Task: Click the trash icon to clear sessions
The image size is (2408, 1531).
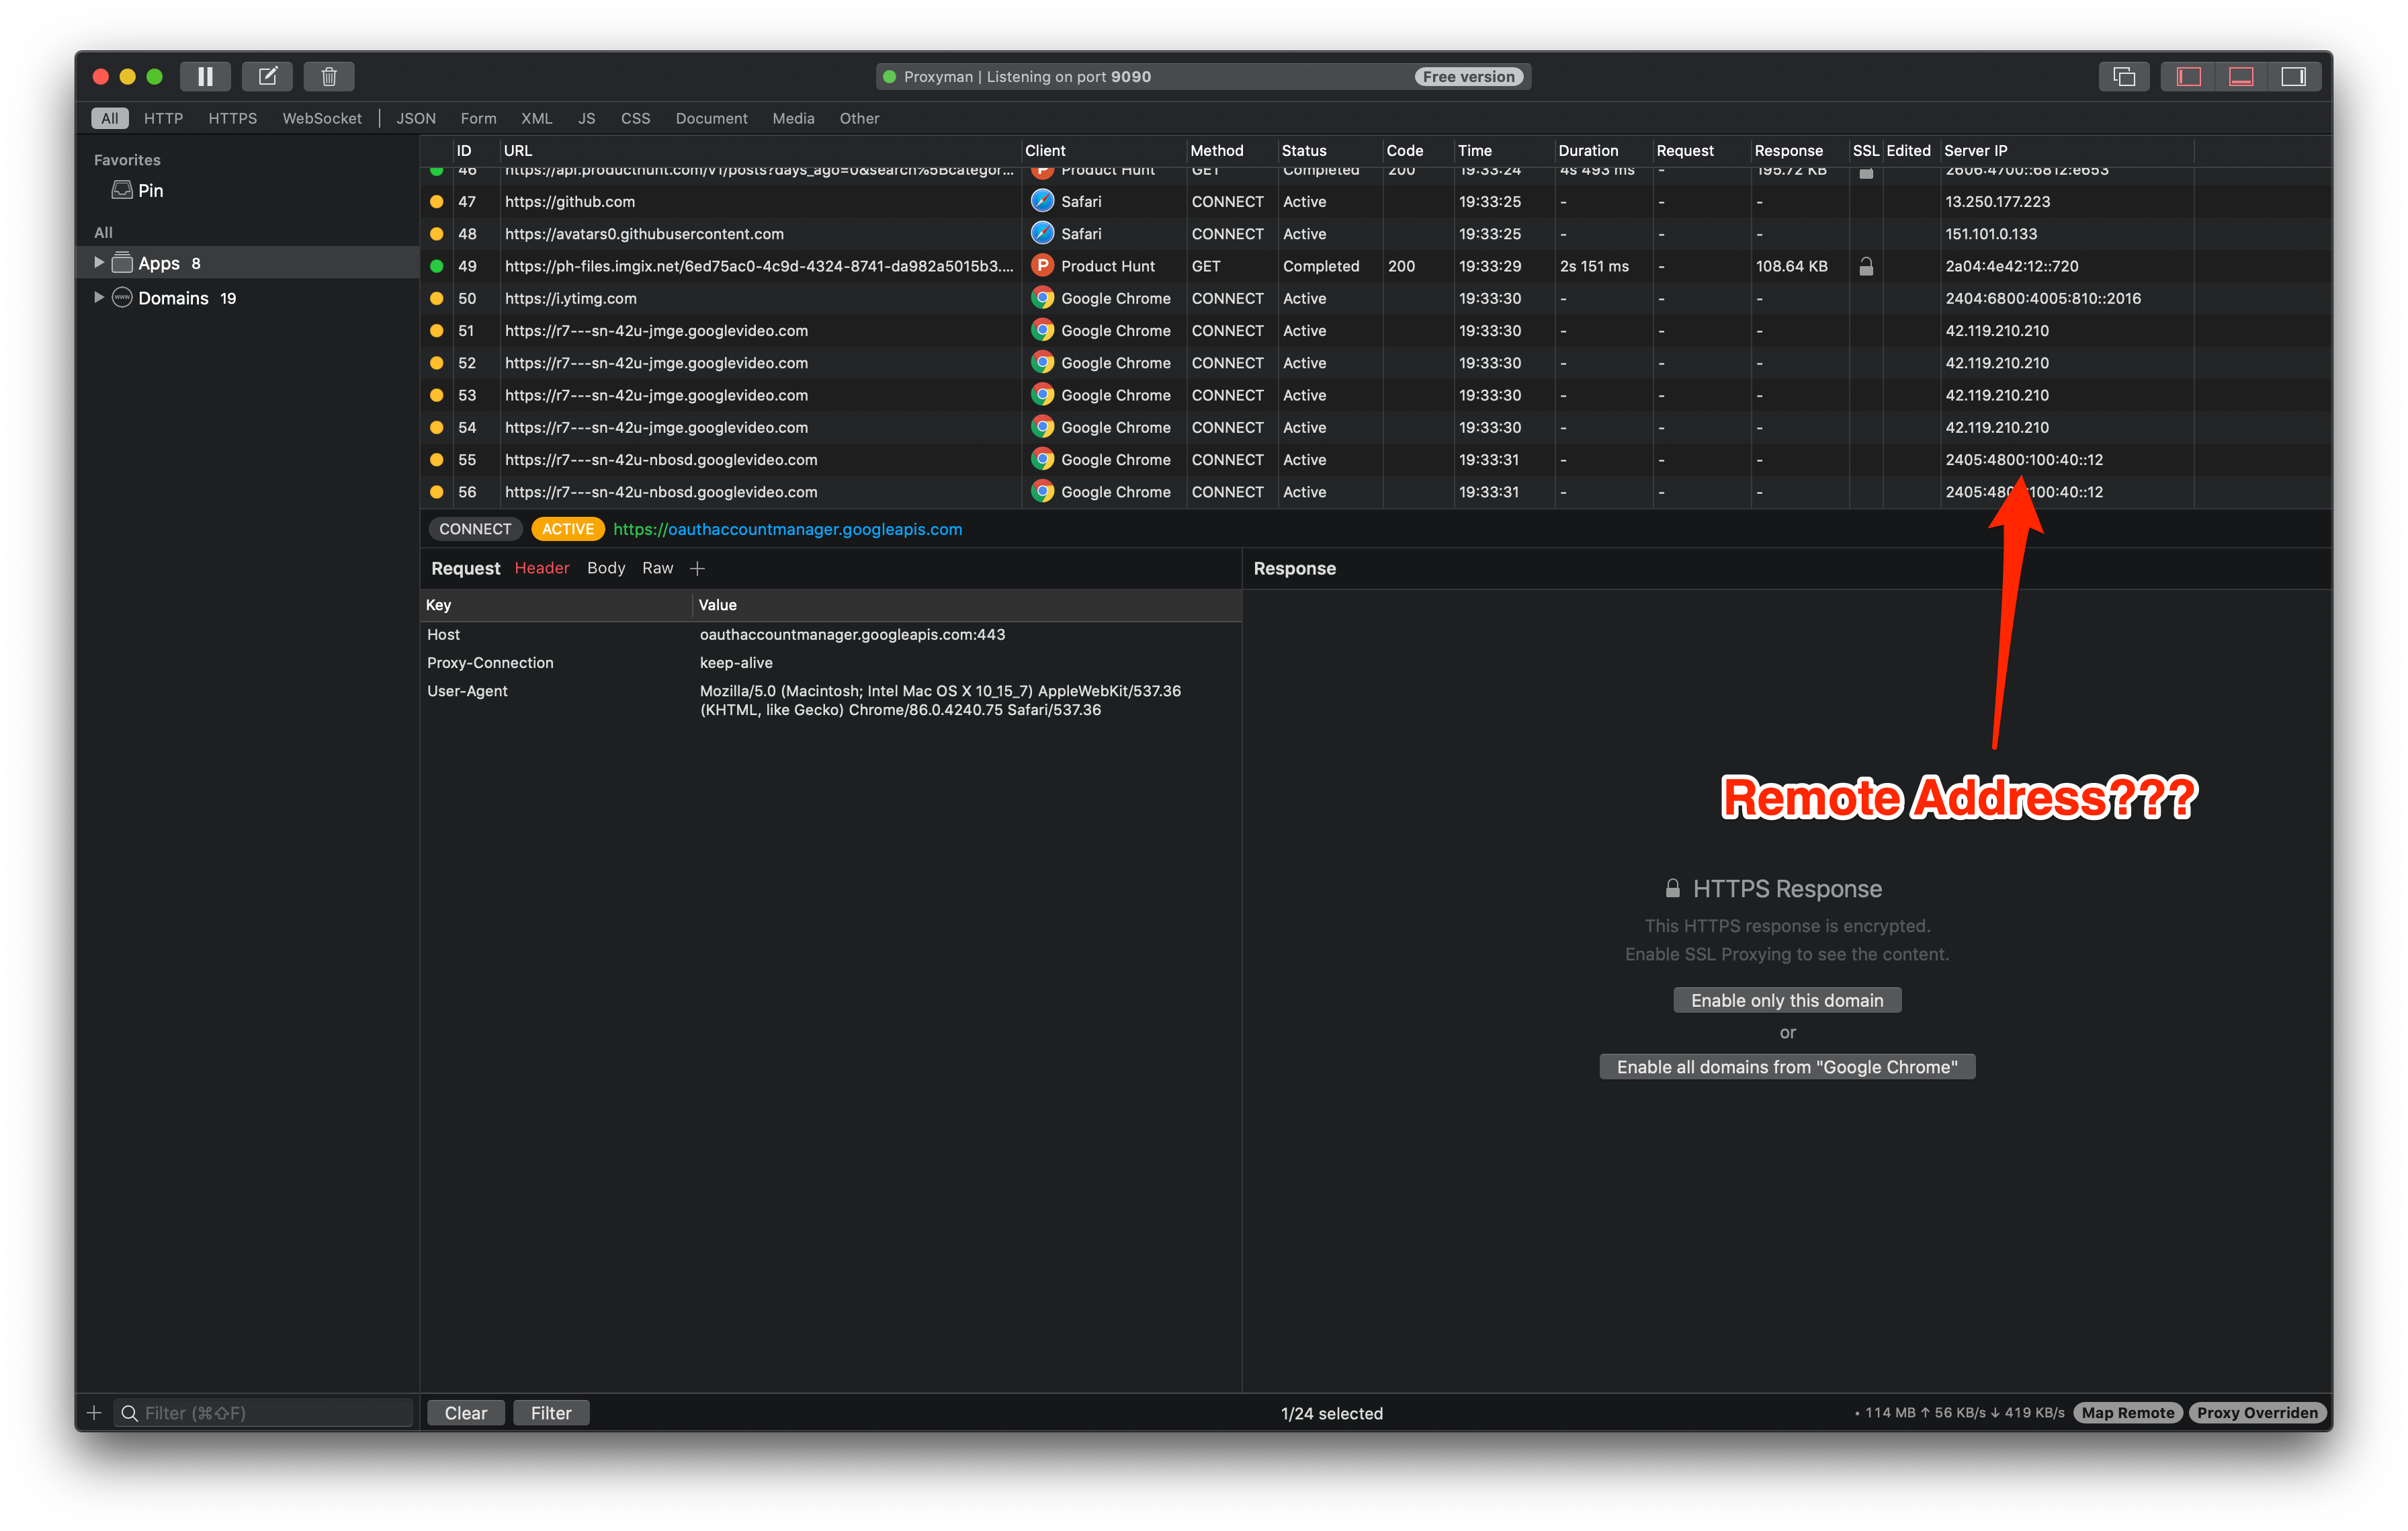Action: pyautogui.click(x=329, y=76)
